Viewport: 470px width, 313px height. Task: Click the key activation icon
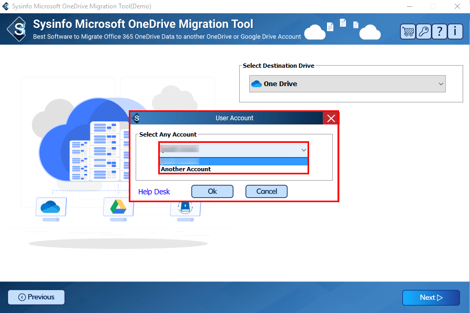pos(424,32)
